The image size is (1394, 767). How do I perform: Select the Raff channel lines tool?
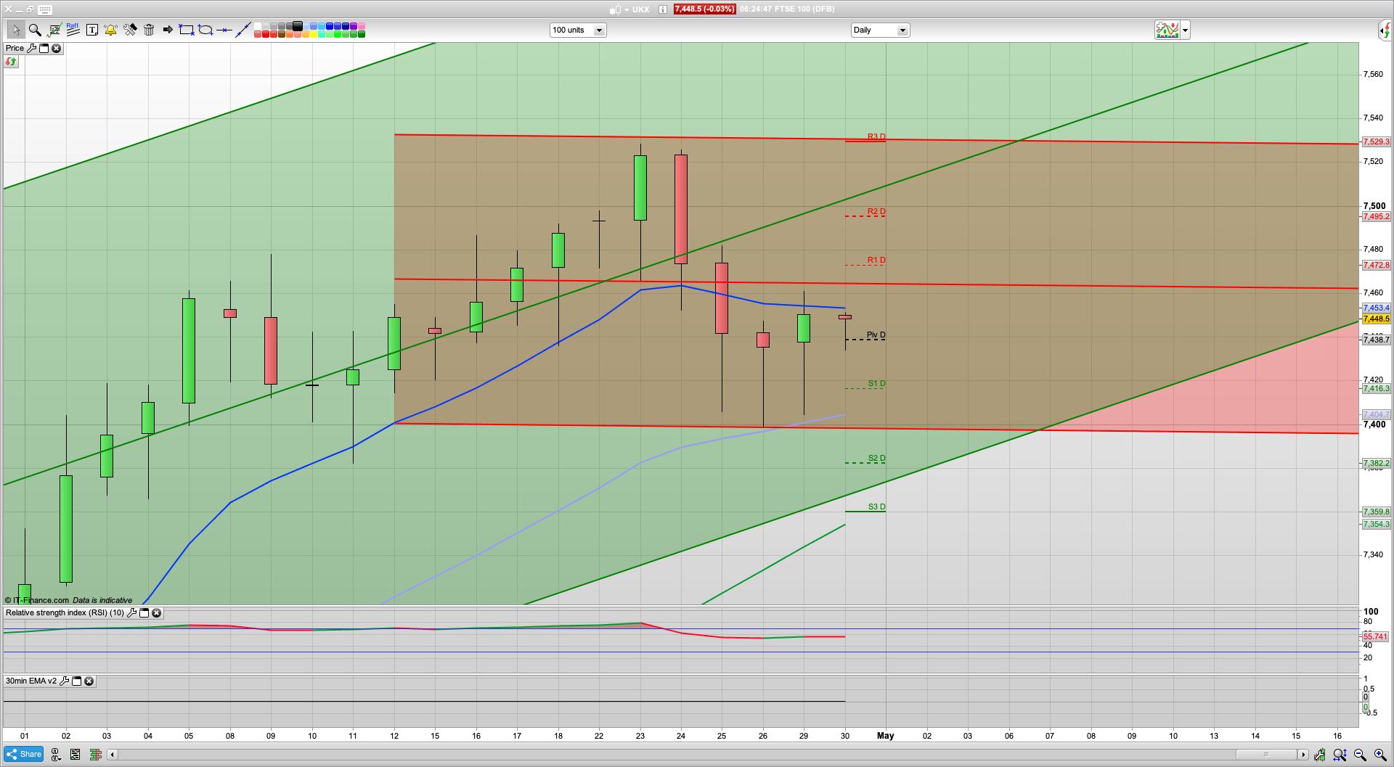click(x=73, y=30)
